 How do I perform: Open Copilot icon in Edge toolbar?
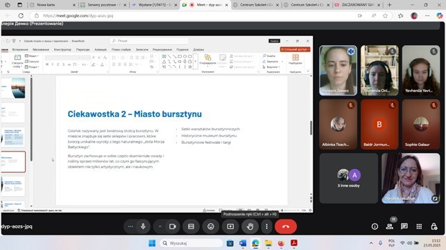(440, 16)
